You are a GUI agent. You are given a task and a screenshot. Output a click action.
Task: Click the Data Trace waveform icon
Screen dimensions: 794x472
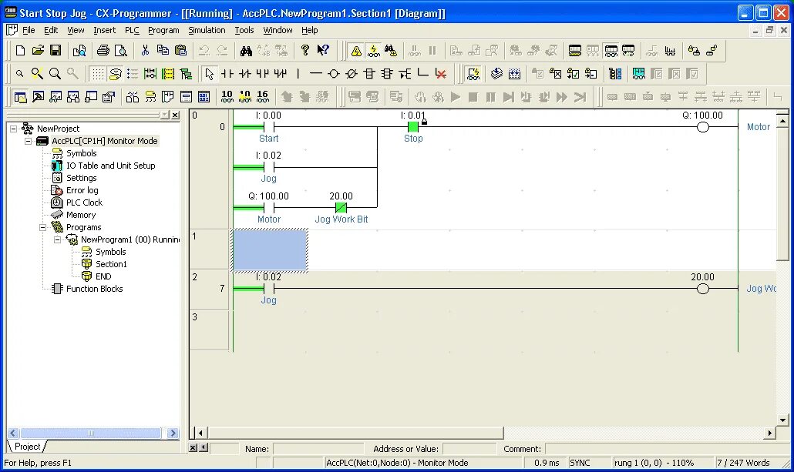[x=670, y=50]
